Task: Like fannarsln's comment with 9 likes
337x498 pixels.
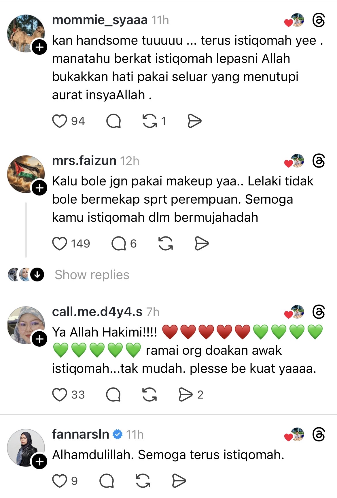Action: (x=60, y=481)
